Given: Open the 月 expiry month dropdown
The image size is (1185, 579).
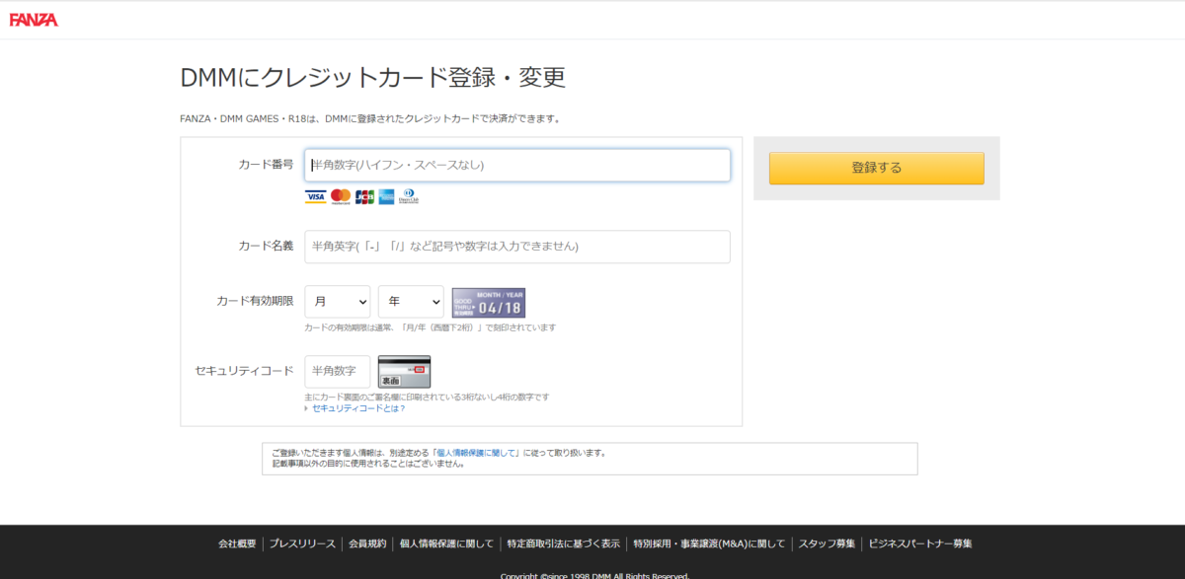Looking at the screenshot, I should [338, 302].
